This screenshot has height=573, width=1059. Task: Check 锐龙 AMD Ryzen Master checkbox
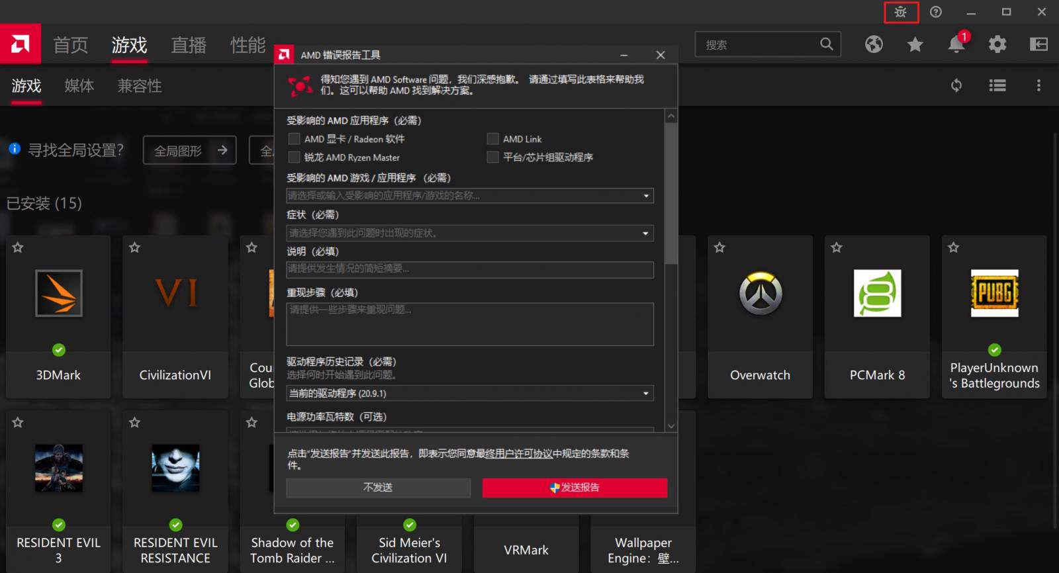(294, 157)
